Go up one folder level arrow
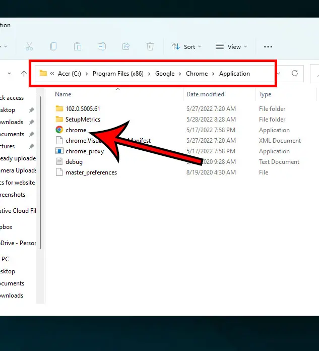 (24, 73)
